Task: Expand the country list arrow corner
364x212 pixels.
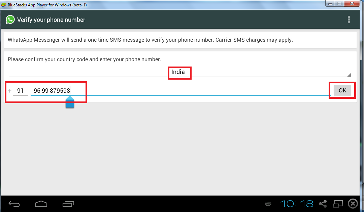Action: pyautogui.click(x=349, y=75)
